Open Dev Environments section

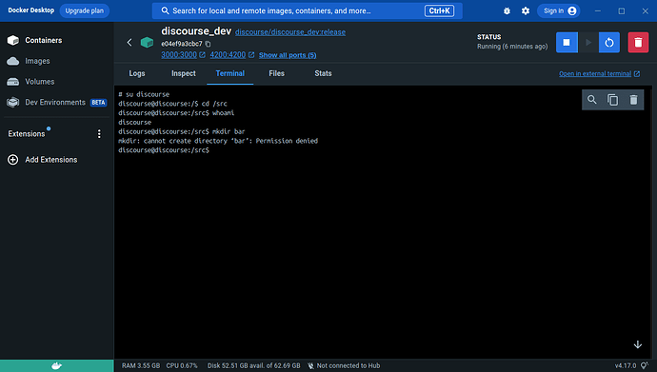click(55, 102)
